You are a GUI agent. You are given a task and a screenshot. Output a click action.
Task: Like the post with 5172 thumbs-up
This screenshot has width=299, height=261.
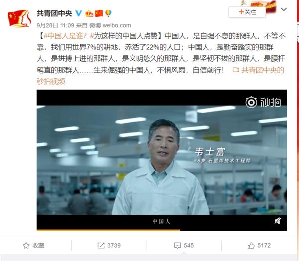click(x=259, y=245)
